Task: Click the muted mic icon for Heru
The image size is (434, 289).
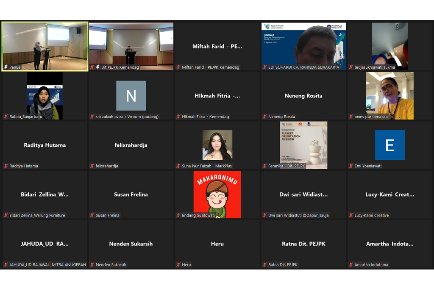Action: (x=178, y=265)
